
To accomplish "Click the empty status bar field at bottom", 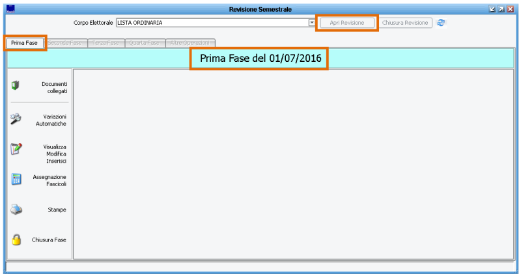I will (x=260, y=267).
